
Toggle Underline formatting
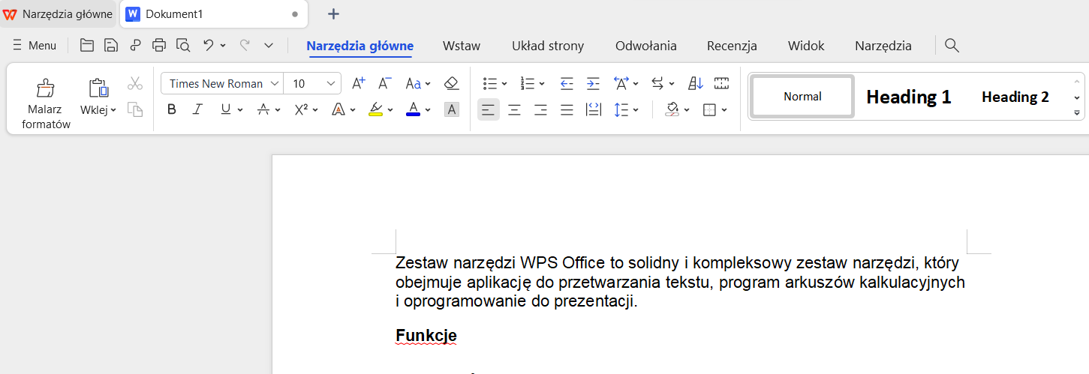[x=225, y=109]
